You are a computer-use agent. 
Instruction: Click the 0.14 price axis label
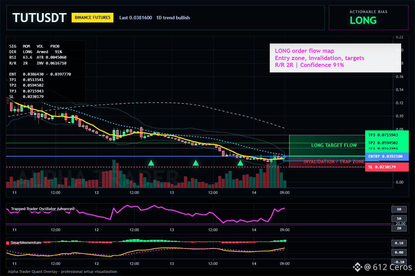[x=399, y=90]
